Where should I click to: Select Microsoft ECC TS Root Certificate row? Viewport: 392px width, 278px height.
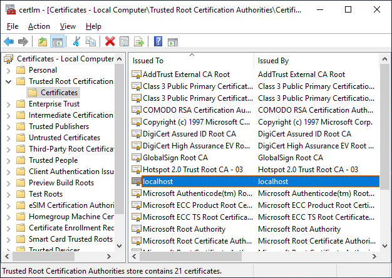(x=255, y=217)
